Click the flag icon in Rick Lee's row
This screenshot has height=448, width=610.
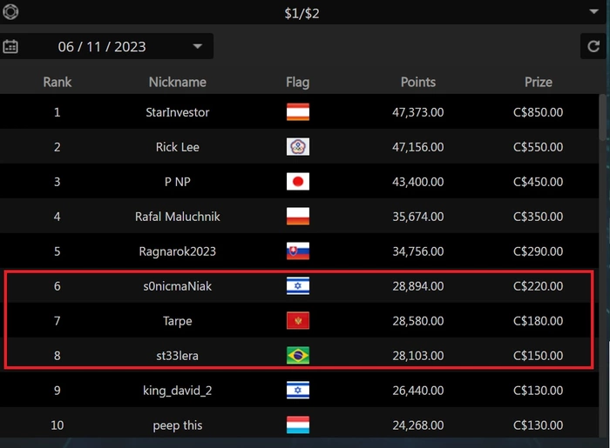click(298, 147)
